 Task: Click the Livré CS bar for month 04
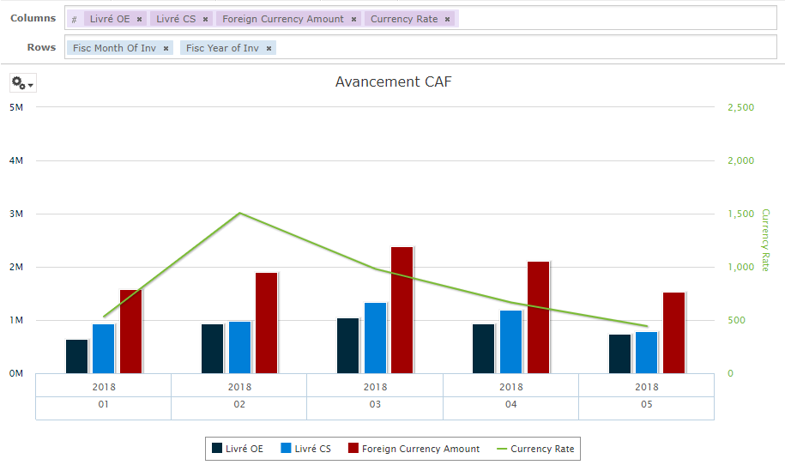[511, 341]
